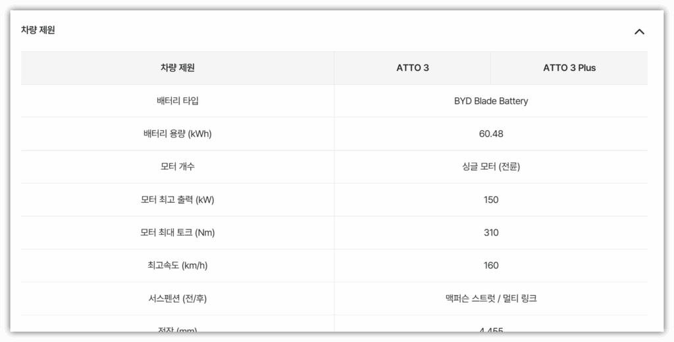This screenshot has width=674, height=342.
Task: Click the 차량 제원 table column header
Action: pyautogui.click(x=177, y=68)
